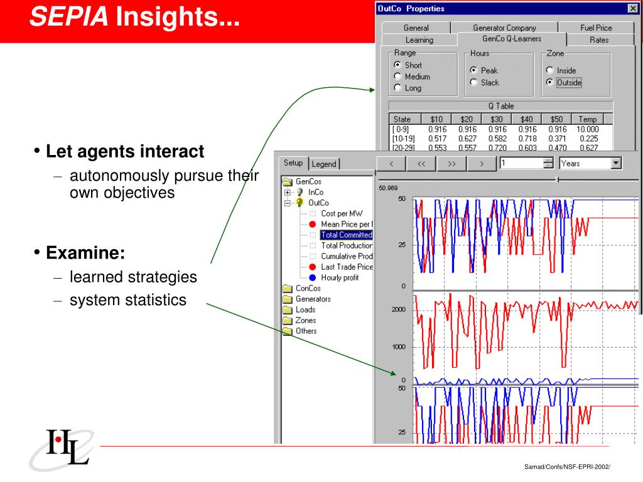Click the single step back button
Image resolution: width=643 pixels, height=482 pixels.
click(x=391, y=164)
